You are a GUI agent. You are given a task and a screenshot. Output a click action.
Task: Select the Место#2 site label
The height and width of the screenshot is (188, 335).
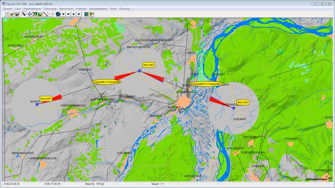[x=149, y=65]
